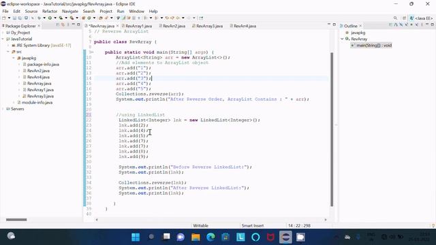Click Smart Insert in status bar
Screen dimensions: 436x245
tap(253, 225)
